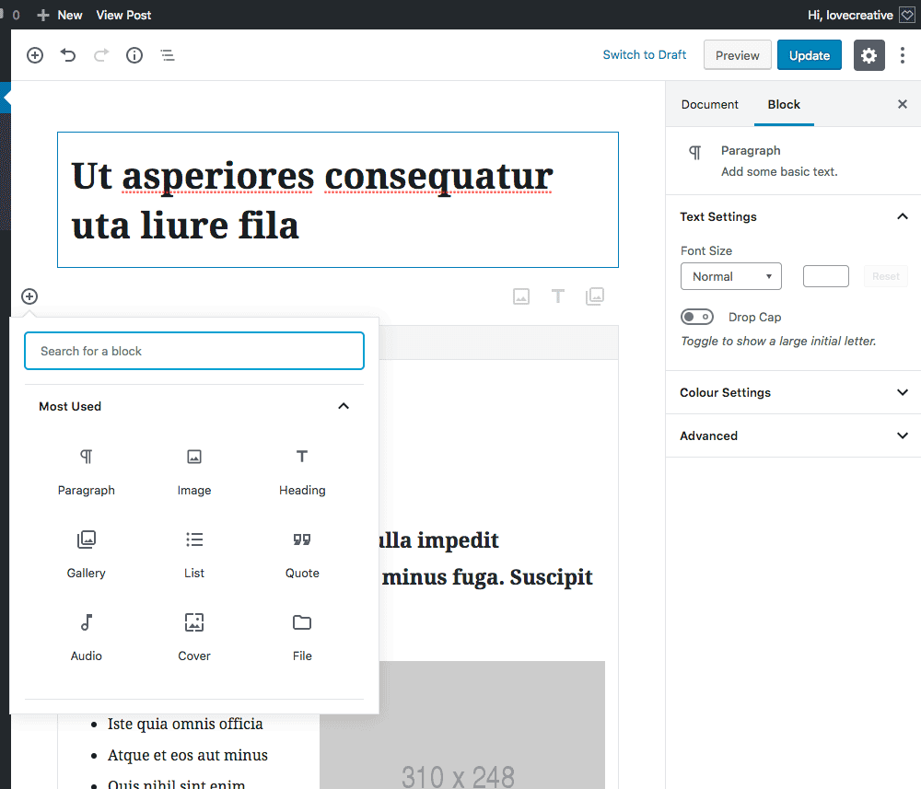Open the settings gear panel
Screen dimensions: 921x789
[869, 55]
